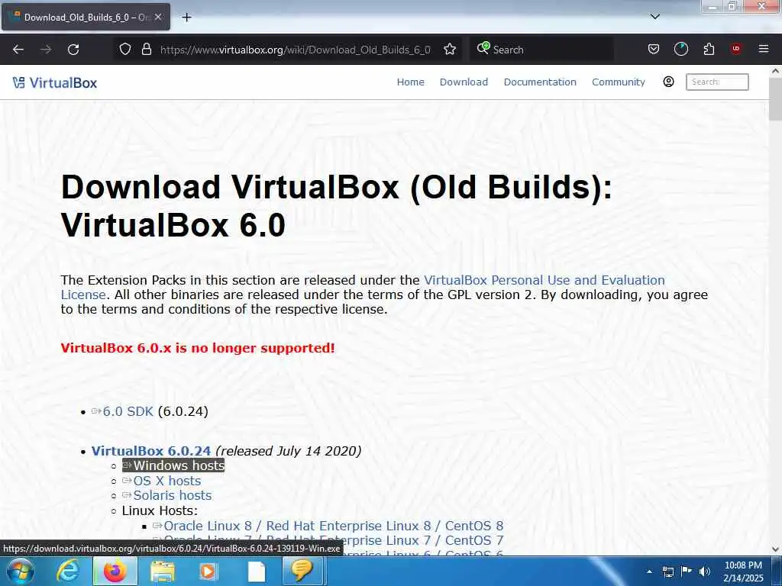Launch Internet Explorer from taskbar

pyautogui.click(x=68, y=572)
